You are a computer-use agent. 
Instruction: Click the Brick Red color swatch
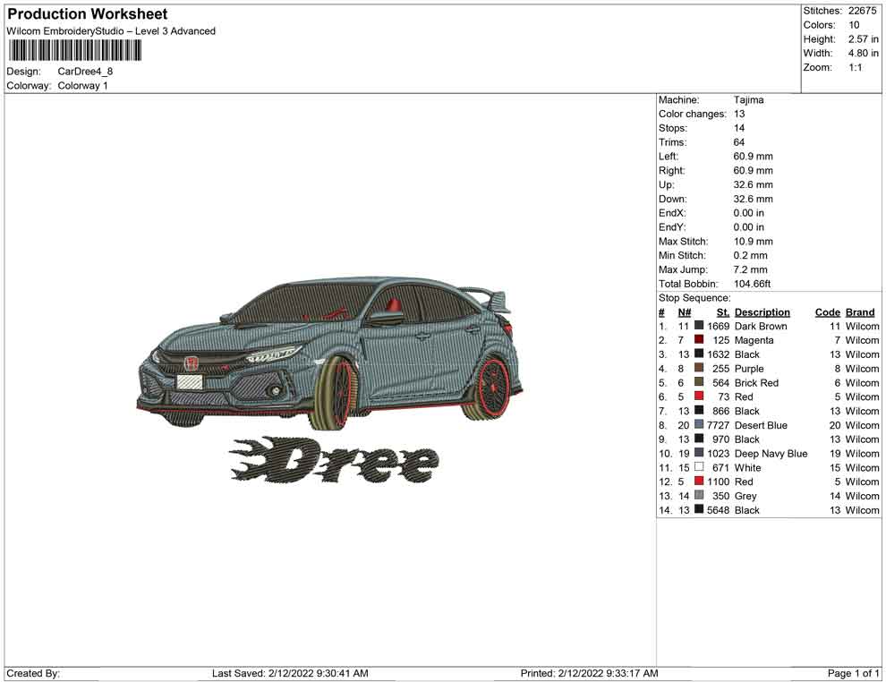[699, 382]
